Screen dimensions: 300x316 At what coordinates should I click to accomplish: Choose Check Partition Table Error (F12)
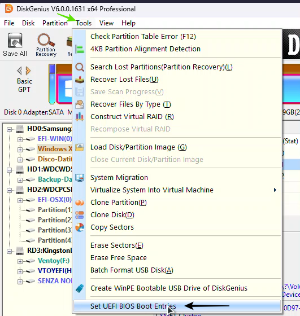coord(177,37)
